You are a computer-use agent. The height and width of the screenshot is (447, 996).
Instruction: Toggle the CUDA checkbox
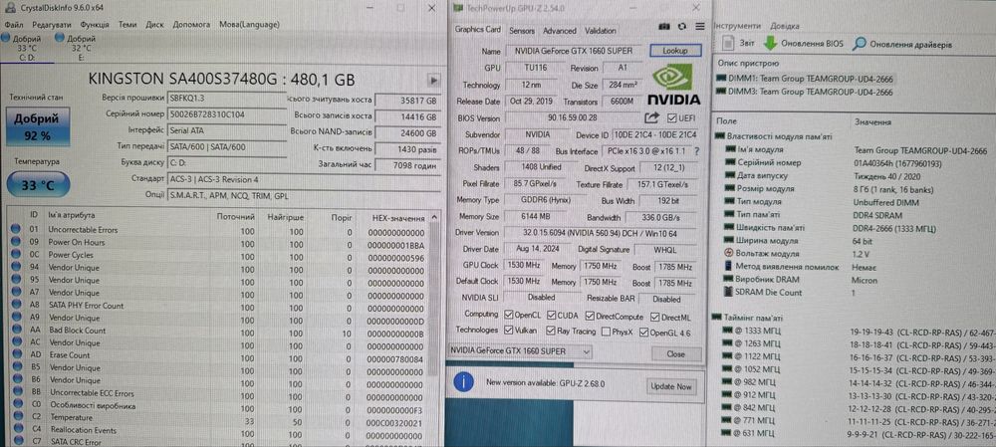tap(552, 316)
